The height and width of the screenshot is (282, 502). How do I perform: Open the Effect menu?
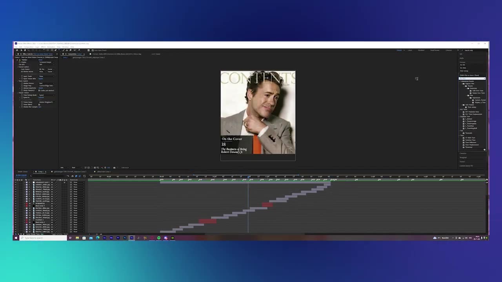[43, 47]
